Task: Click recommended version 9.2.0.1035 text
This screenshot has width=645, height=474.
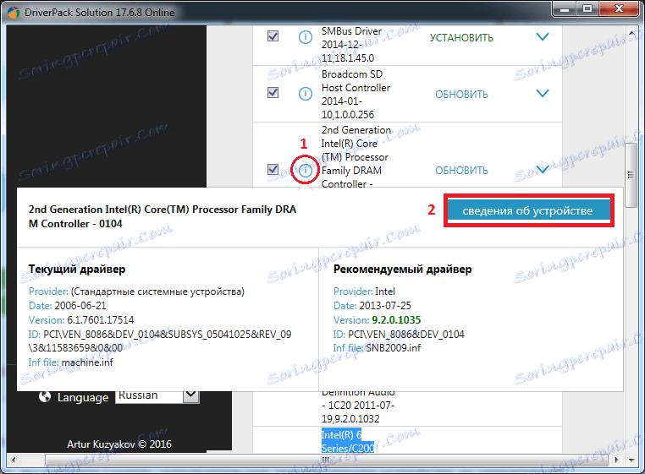Action: tap(396, 320)
